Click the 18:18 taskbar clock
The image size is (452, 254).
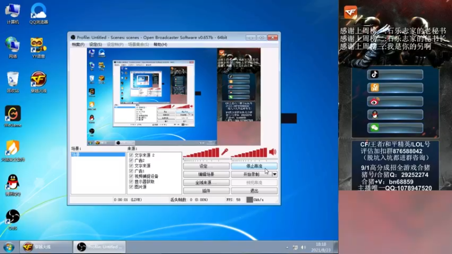pos(321,244)
